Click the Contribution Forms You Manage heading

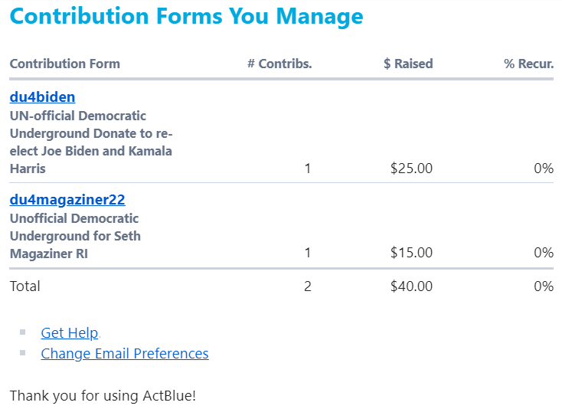pyautogui.click(x=187, y=16)
